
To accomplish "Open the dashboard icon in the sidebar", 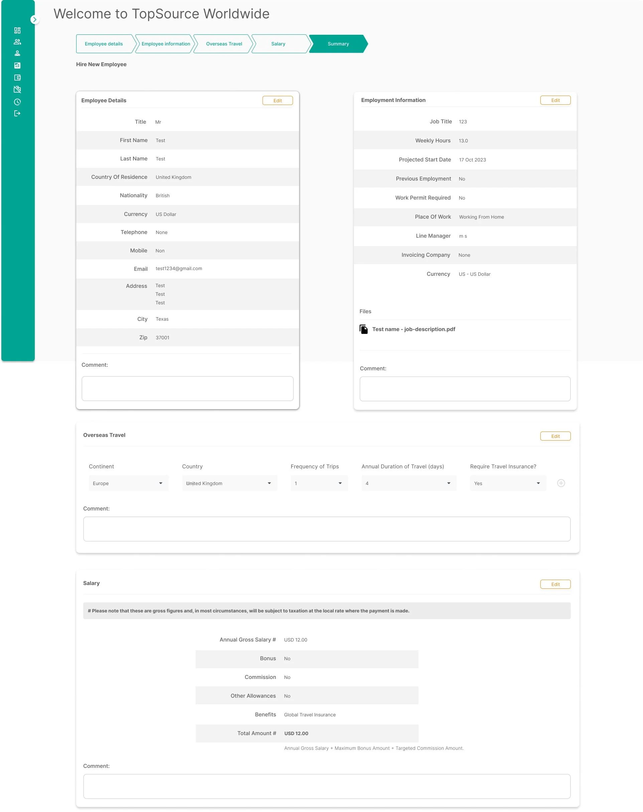I will (x=17, y=30).
